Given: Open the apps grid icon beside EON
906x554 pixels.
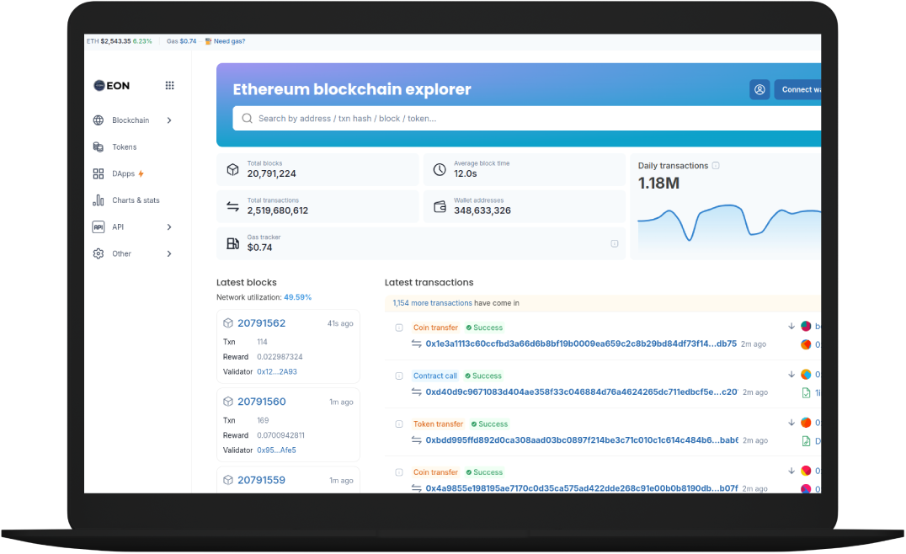Looking at the screenshot, I should coord(169,86).
